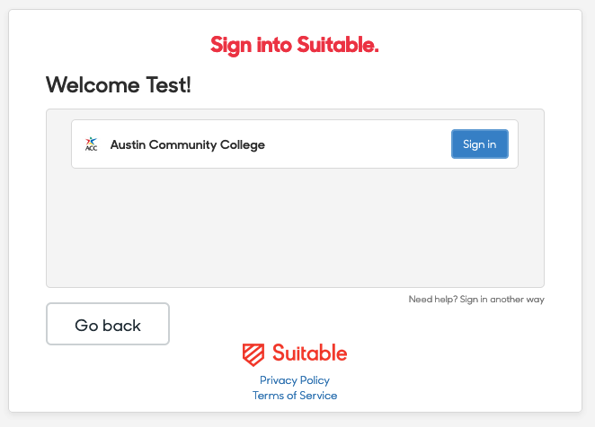Select the Austin Community College name text

pyautogui.click(x=188, y=144)
